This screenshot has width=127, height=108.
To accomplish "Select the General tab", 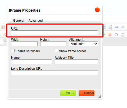I will point(19,21).
